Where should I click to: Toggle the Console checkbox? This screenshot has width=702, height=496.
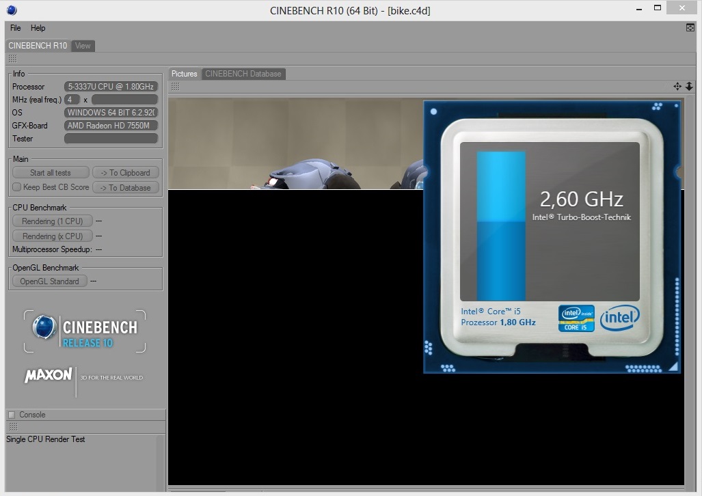point(12,415)
